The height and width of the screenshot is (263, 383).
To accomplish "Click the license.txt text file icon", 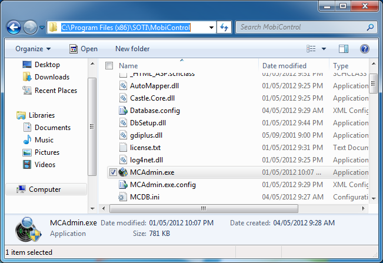I will [x=123, y=148].
